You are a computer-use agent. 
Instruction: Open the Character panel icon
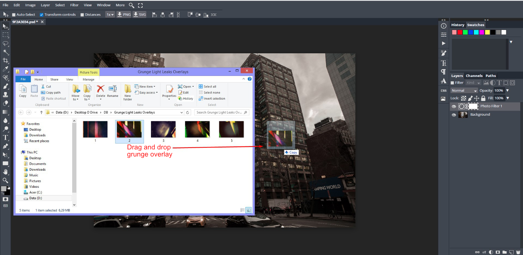click(x=444, y=63)
